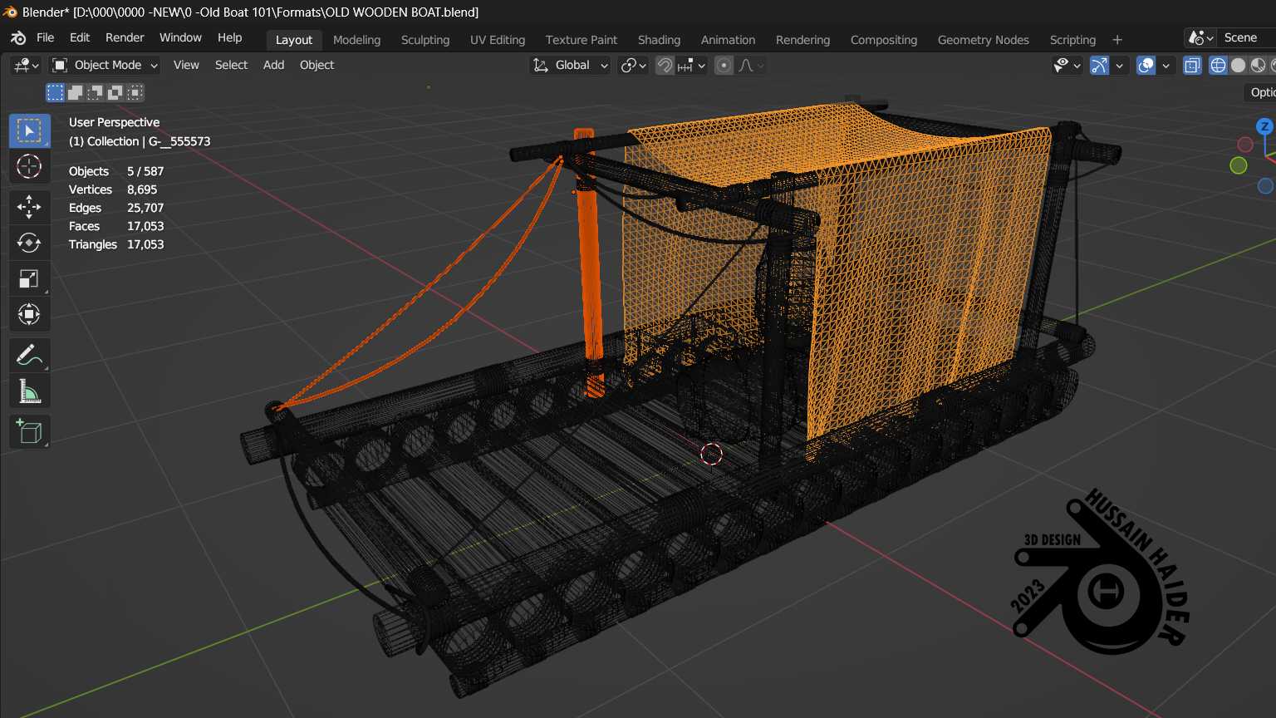Click the blue Z axis gizmo
This screenshot has width=1276, height=718.
(1264, 127)
